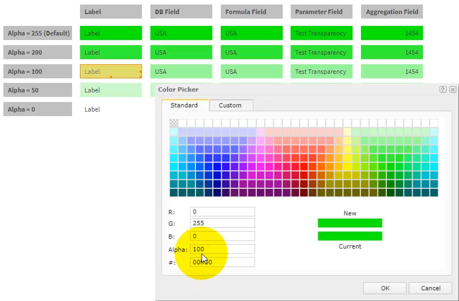459x301 pixels.
Task: Select Test Transparency in Alpha = 255 row
Action: click(x=322, y=33)
